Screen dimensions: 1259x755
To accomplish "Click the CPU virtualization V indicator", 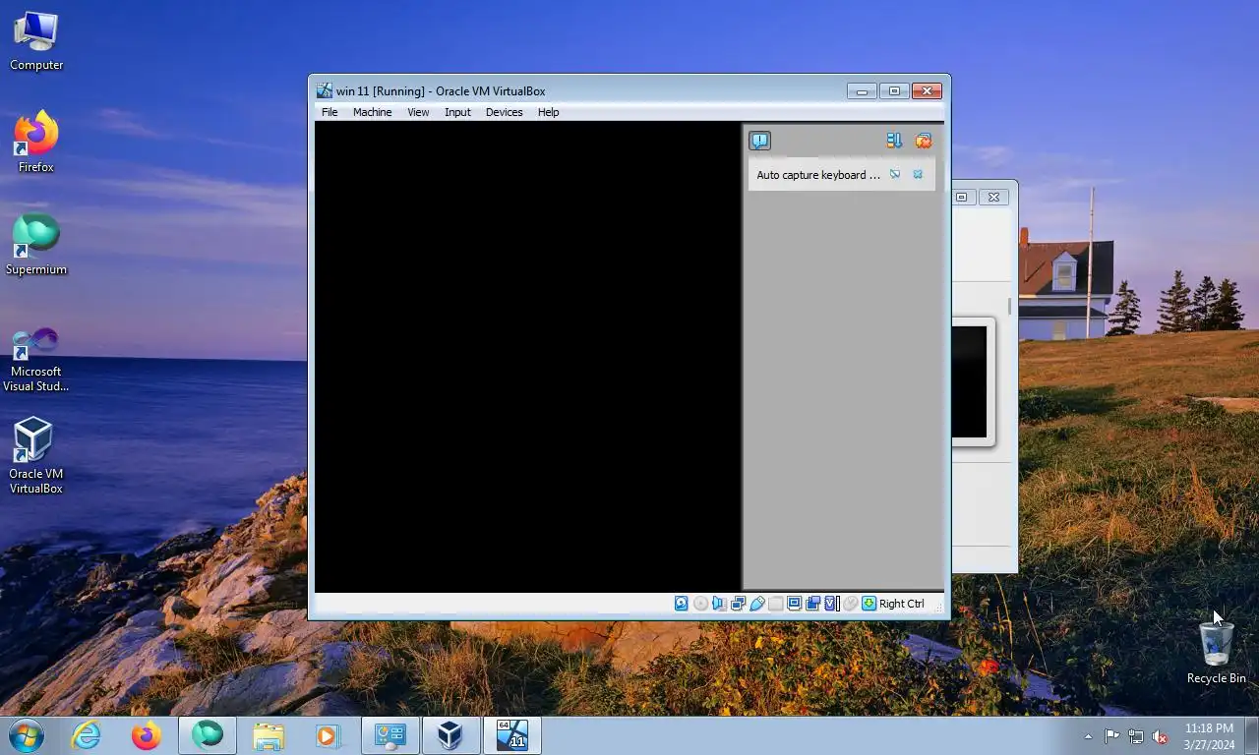I will click(831, 604).
